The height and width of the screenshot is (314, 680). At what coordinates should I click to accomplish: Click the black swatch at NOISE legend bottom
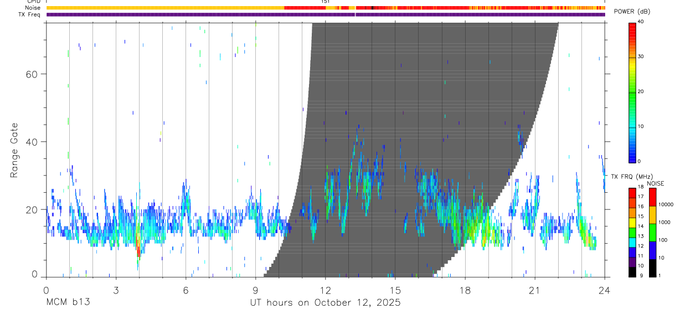click(x=652, y=267)
